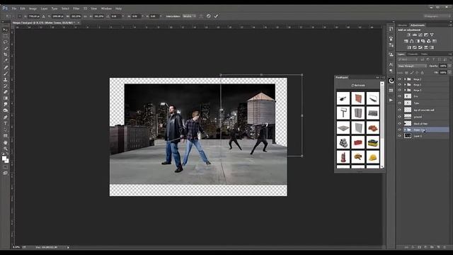Click the rotation angle input field
The width and height of the screenshot is (453, 255).
coord(115,16)
